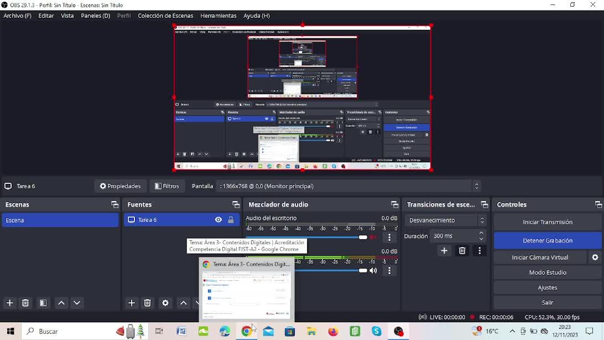Unmute Audio del escritorio red speaker
This screenshot has height=340, width=604.
pyautogui.click(x=373, y=237)
